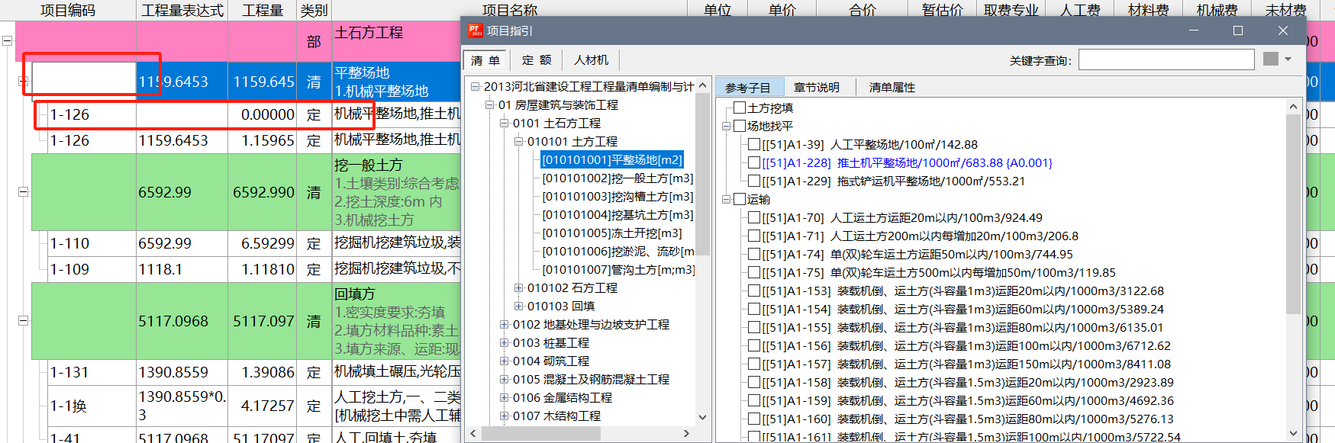
Task: Expand the 0106 金属结构工程 node
Action: pos(504,398)
